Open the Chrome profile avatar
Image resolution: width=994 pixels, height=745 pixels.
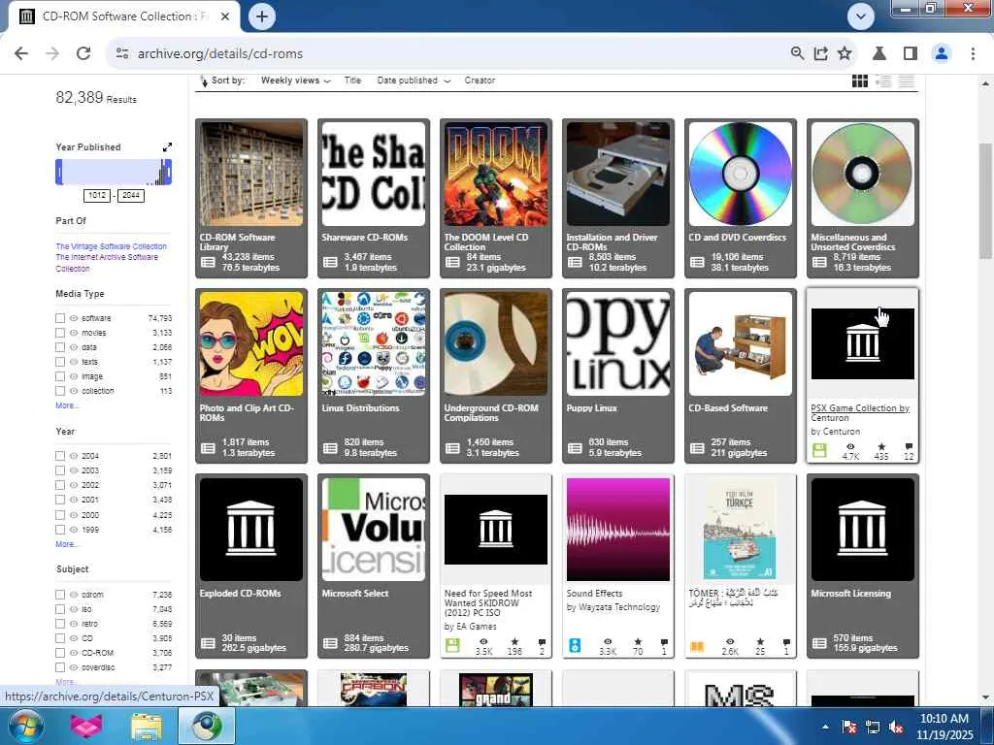tap(942, 53)
